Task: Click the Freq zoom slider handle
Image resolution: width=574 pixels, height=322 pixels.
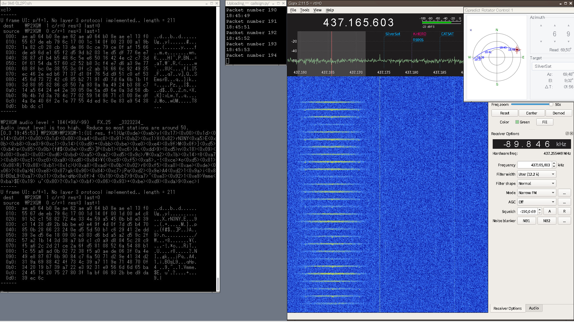Action: point(551,104)
